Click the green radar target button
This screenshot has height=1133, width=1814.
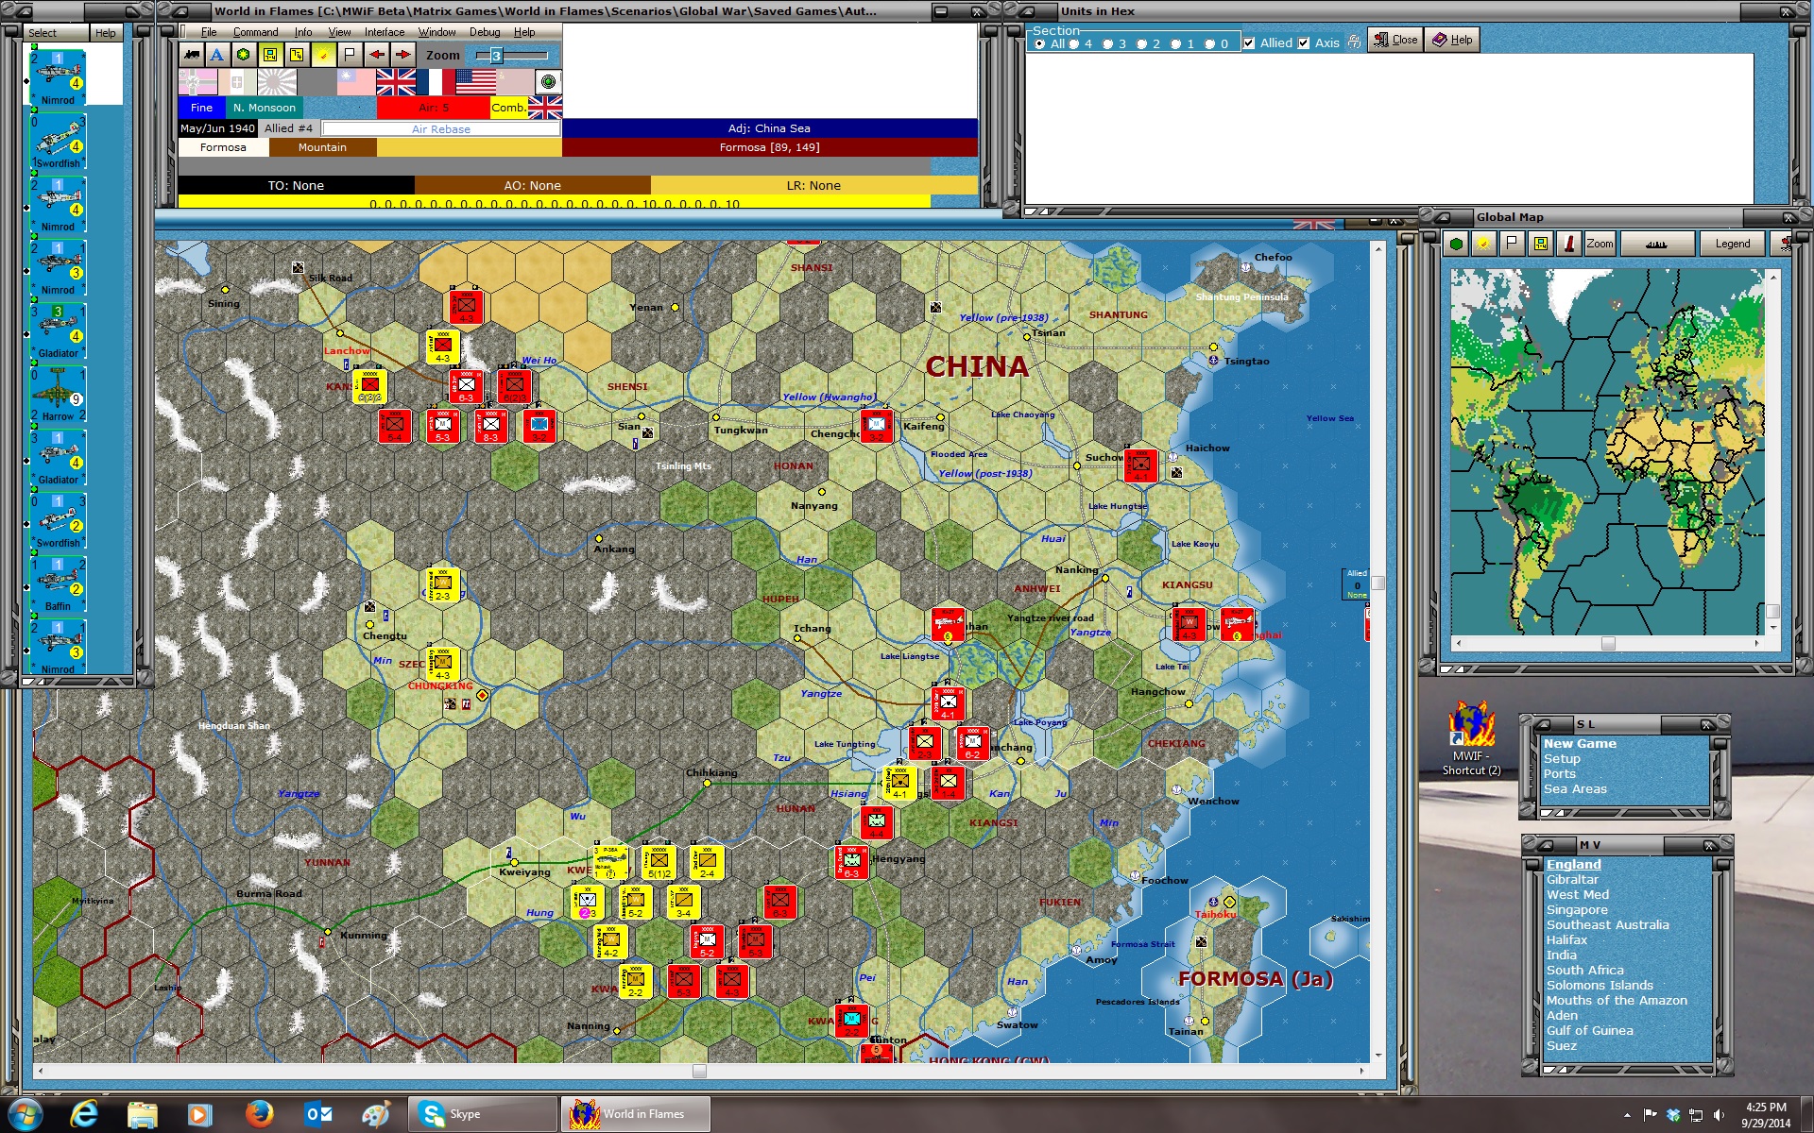coord(548,82)
